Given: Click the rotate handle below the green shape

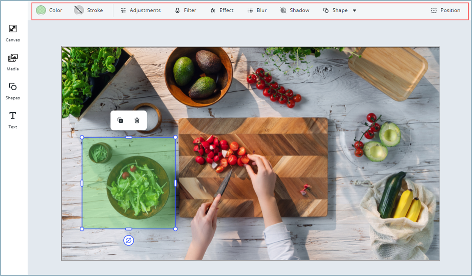Looking at the screenshot, I should 129,240.
